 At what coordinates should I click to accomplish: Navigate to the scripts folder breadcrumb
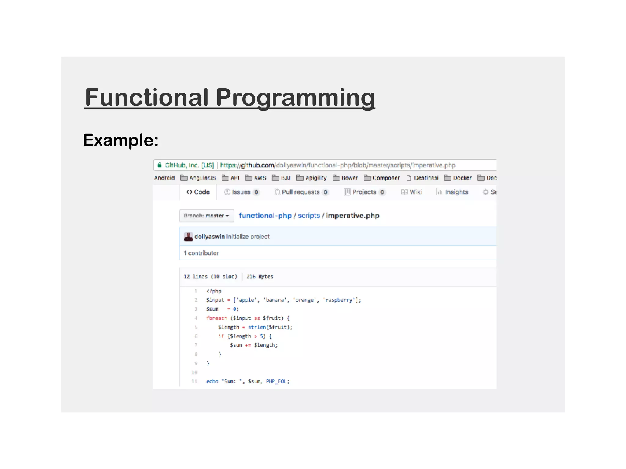309,216
